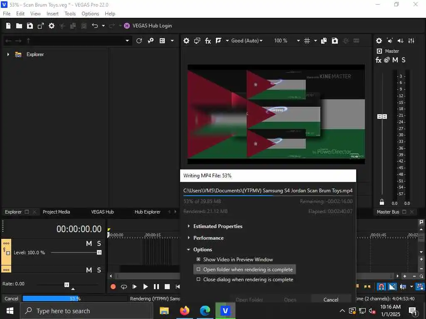Save preview snapshot to file icon
The width and height of the screenshot is (426, 319).
pos(335,41)
